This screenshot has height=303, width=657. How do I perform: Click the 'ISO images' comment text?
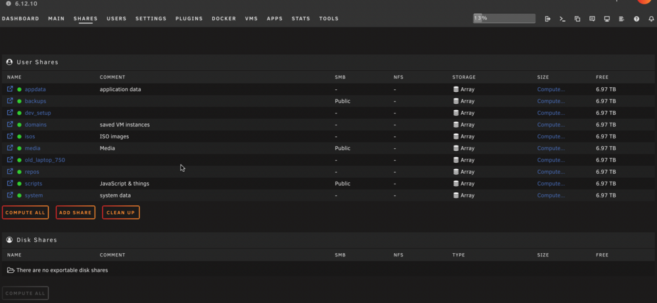(x=114, y=136)
